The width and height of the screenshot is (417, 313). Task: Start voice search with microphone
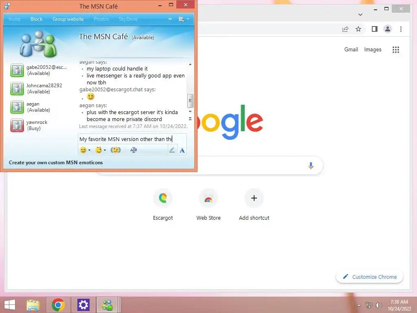pos(311,165)
